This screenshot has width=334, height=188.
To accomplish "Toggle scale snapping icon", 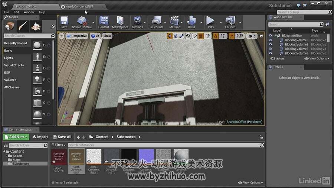I will click(231, 36).
